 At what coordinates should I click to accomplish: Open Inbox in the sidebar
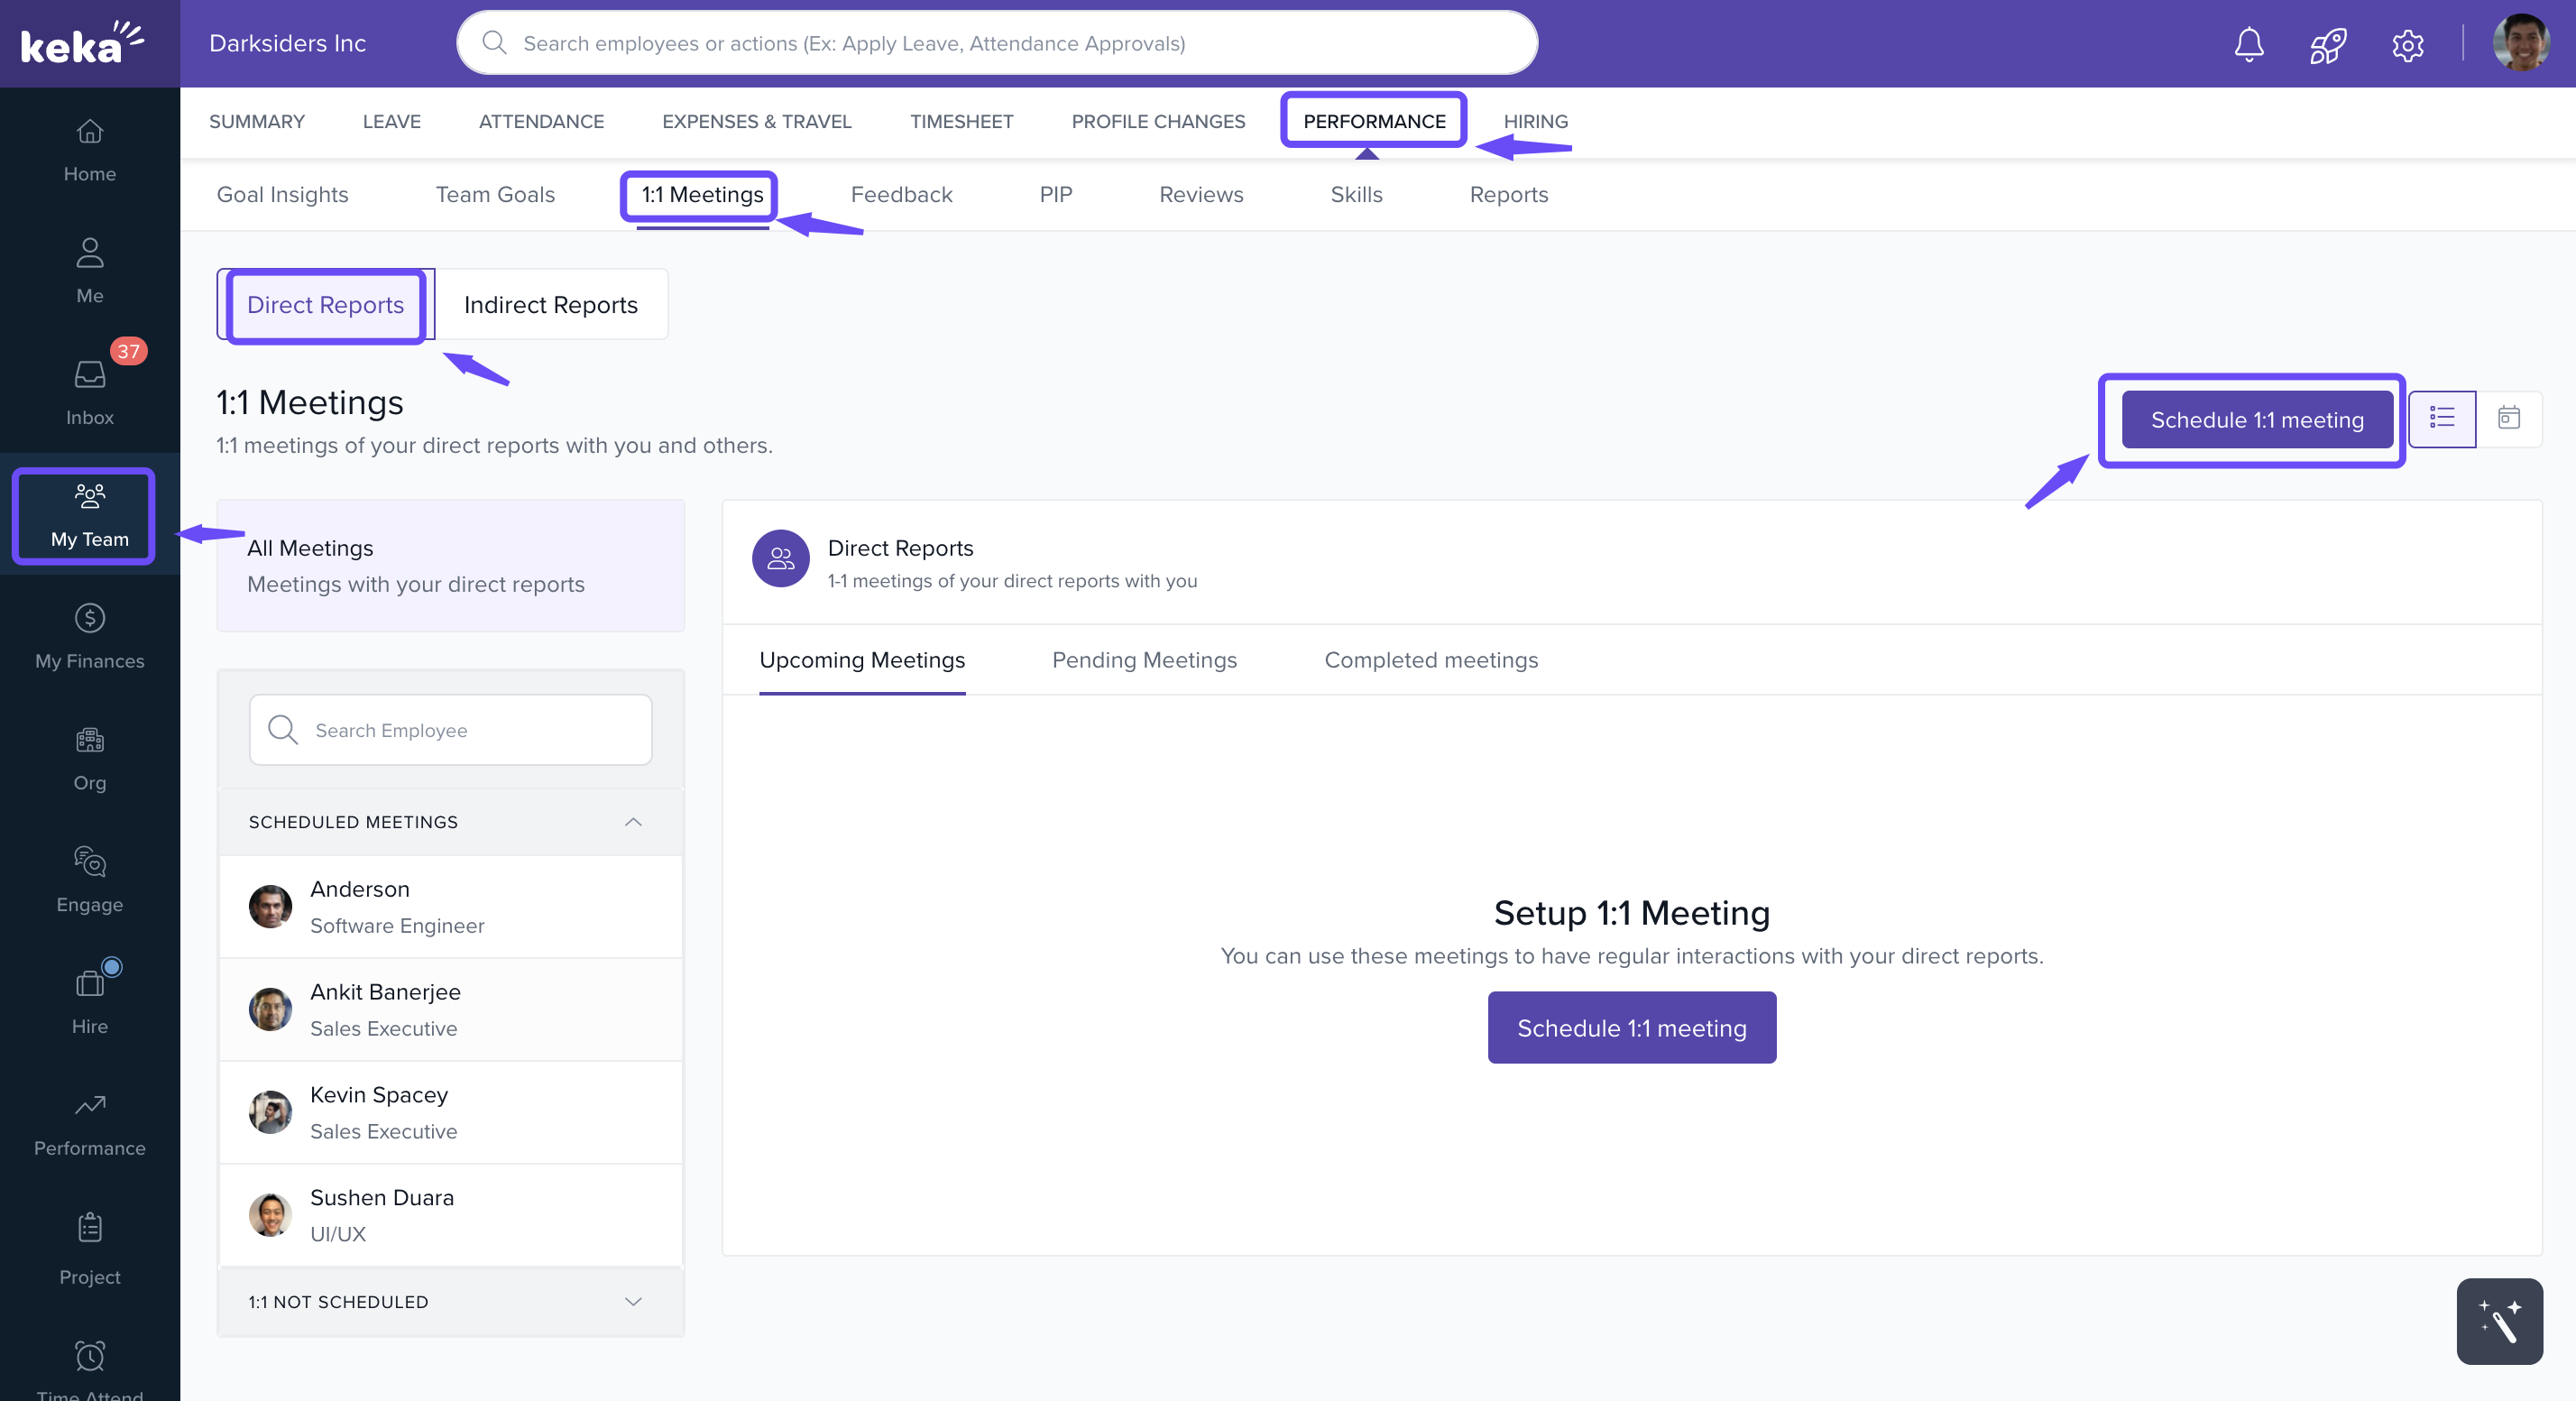pos(90,390)
